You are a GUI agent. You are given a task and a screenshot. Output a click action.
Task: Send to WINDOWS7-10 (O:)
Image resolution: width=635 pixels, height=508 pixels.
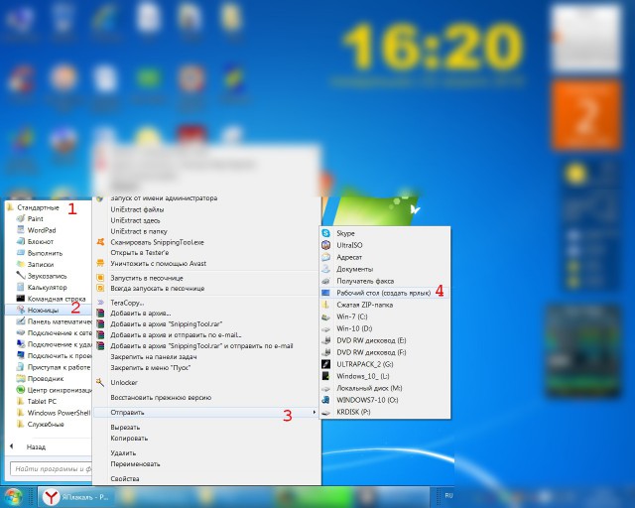click(x=367, y=400)
